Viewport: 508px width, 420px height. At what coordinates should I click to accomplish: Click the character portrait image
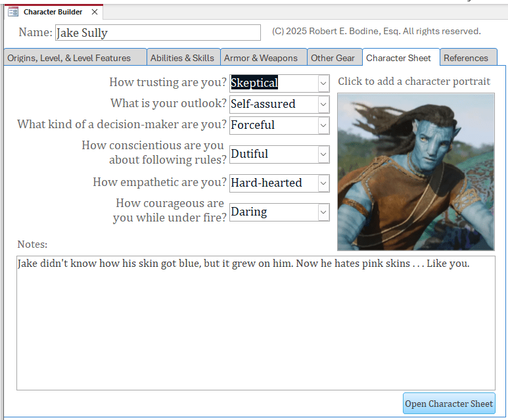[x=415, y=172]
